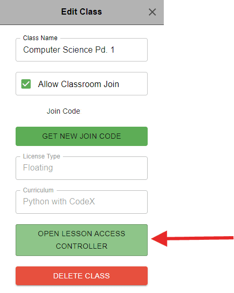234x293 pixels.
Task: Click the Edit Class header title
Action: pyautogui.click(x=82, y=12)
